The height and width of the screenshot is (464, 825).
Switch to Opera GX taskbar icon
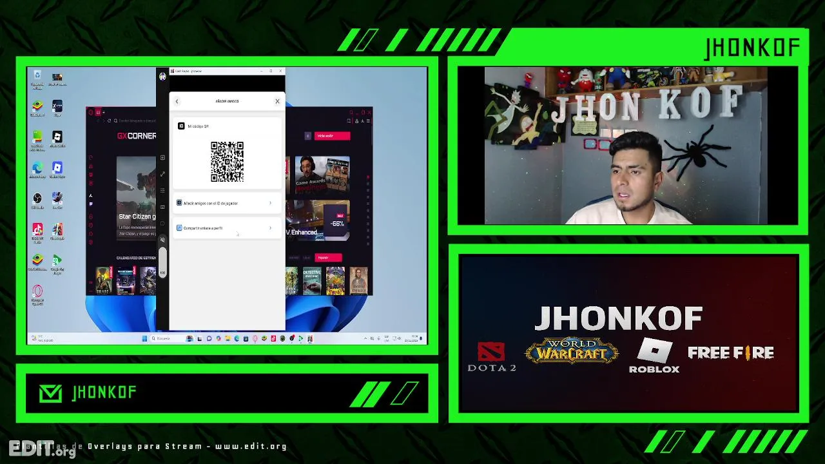point(255,338)
